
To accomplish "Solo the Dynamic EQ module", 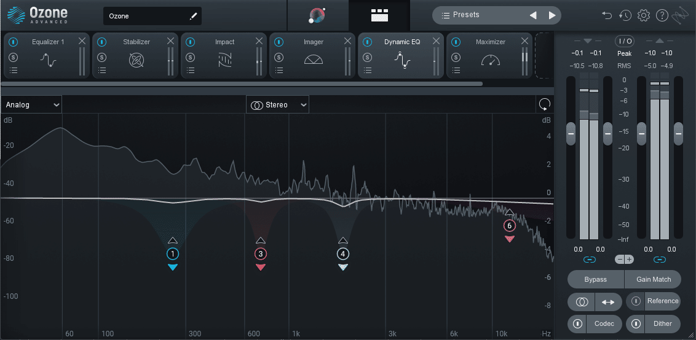I will [367, 57].
